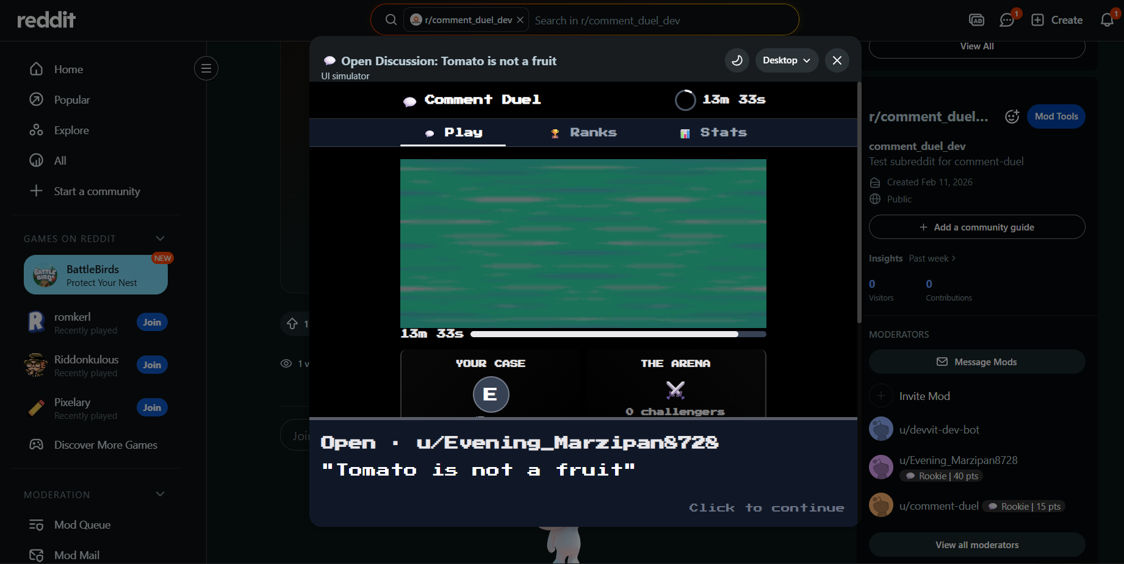Switch to the Play tab
The height and width of the screenshot is (564, 1124).
[453, 132]
